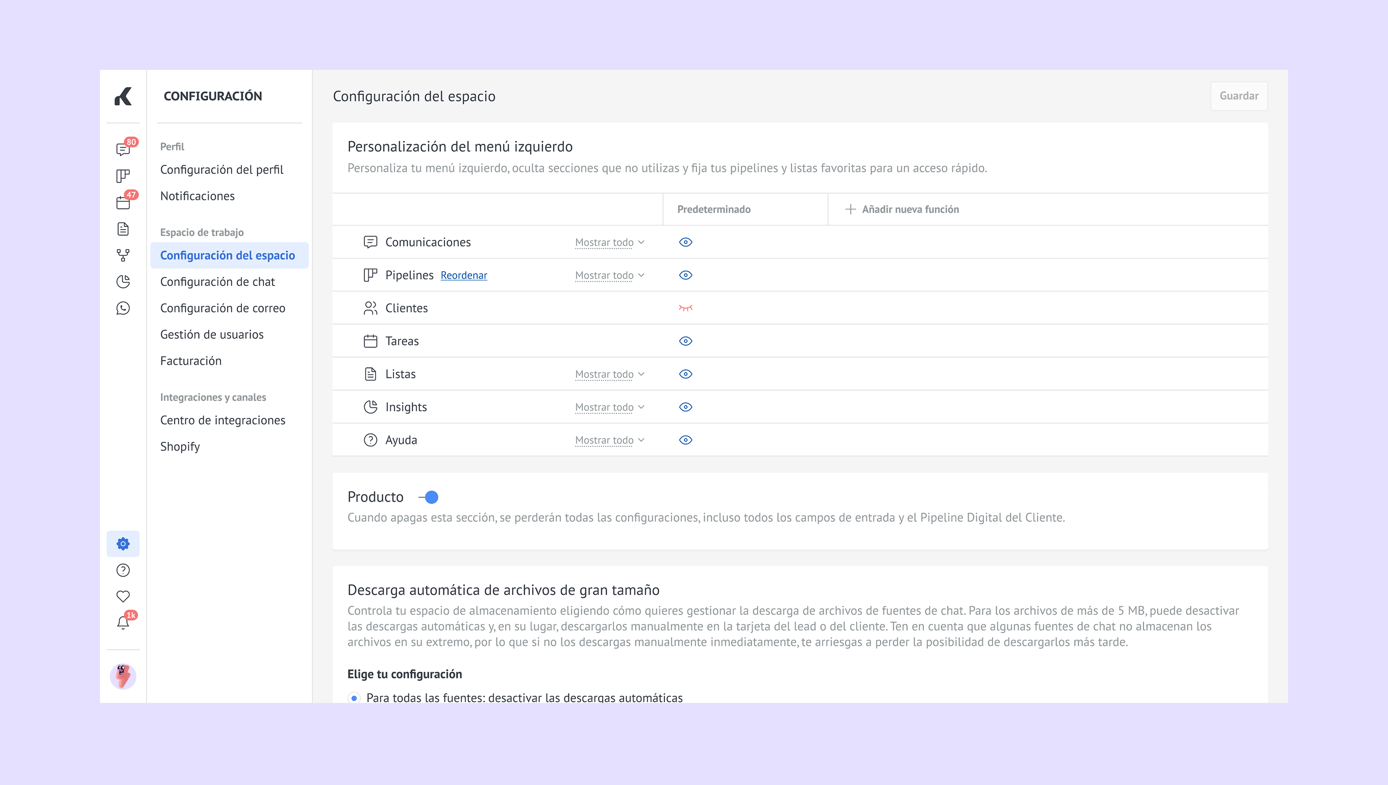Click the heart icon in sidebar
Image resolution: width=1388 pixels, height=785 pixels.
(123, 596)
